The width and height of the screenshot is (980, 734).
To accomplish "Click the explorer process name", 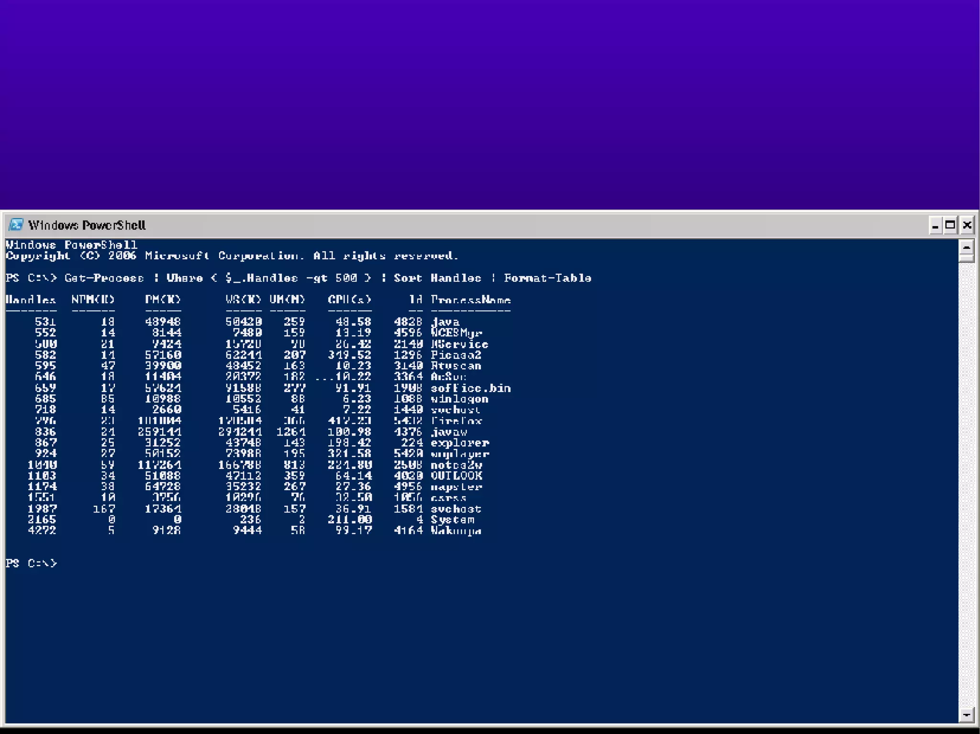I will tap(459, 442).
